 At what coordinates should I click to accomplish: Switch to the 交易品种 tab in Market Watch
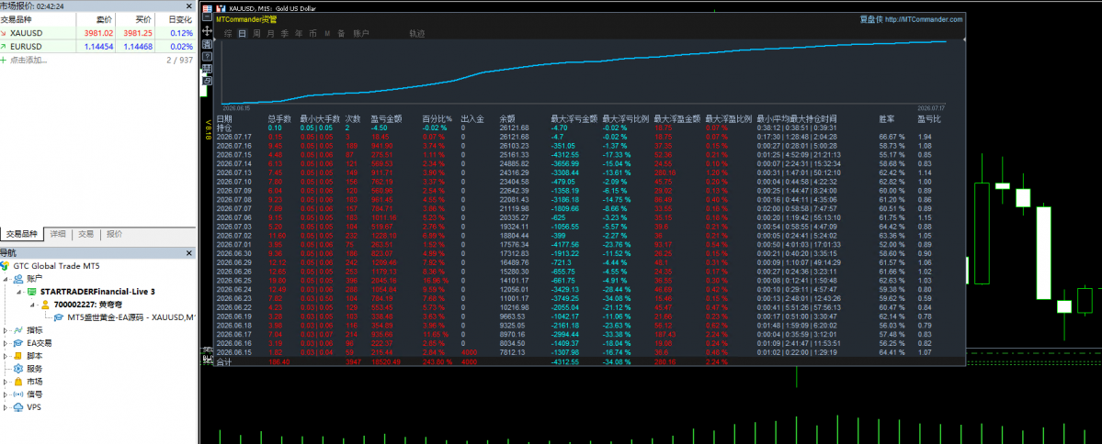pyautogui.click(x=21, y=234)
